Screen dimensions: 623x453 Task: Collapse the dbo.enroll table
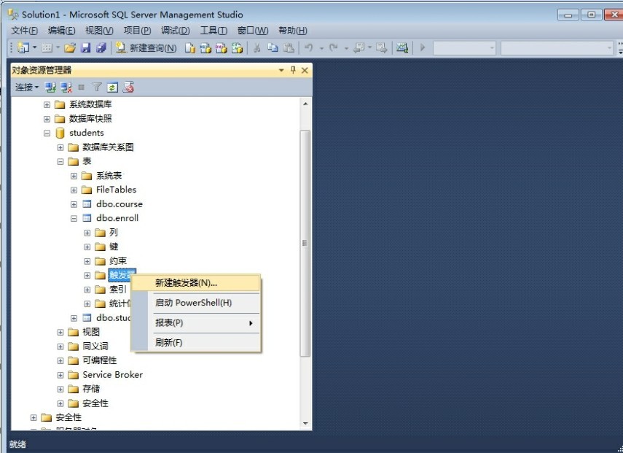pyautogui.click(x=74, y=218)
